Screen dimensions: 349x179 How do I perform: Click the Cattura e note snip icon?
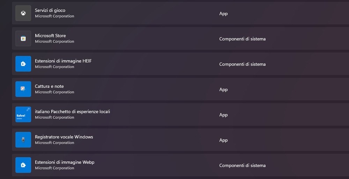(23, 89)
